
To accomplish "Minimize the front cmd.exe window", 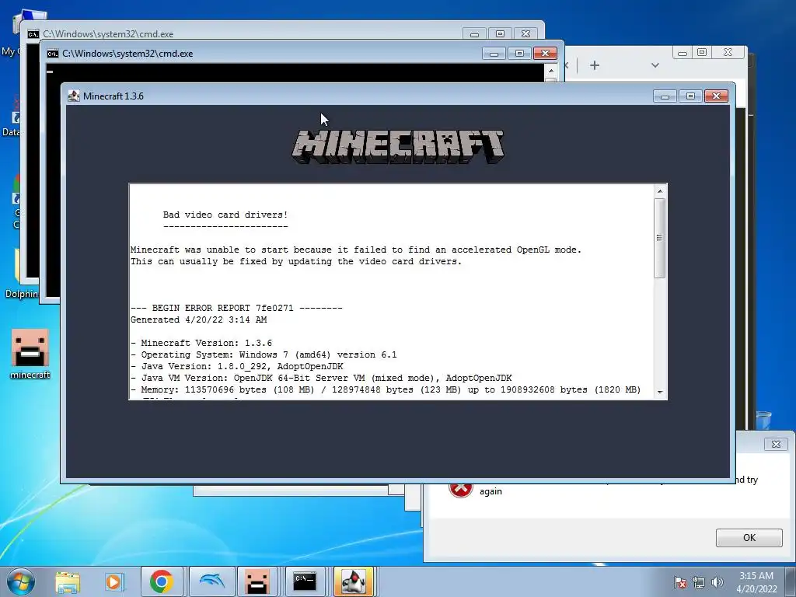I will click(x=494, y=54).
